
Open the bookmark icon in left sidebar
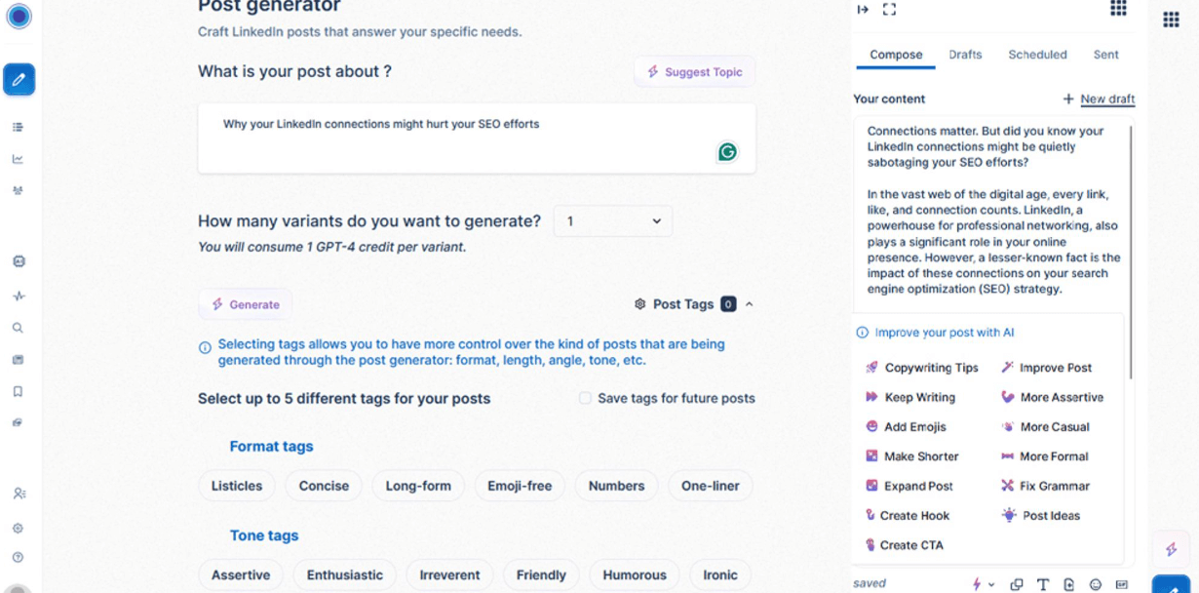point(18,392)
